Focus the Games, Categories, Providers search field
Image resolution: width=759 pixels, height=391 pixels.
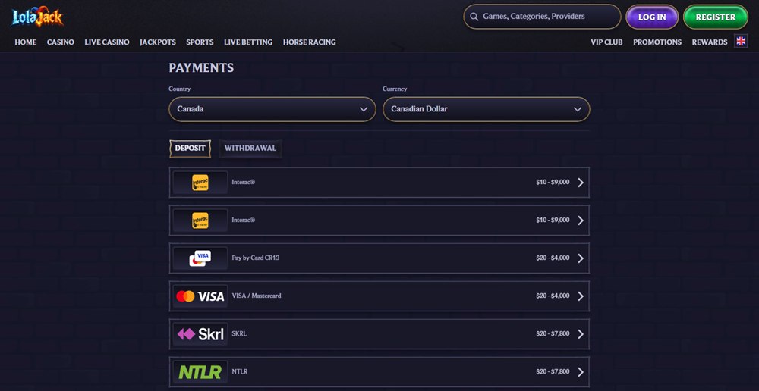coord(542,17)
